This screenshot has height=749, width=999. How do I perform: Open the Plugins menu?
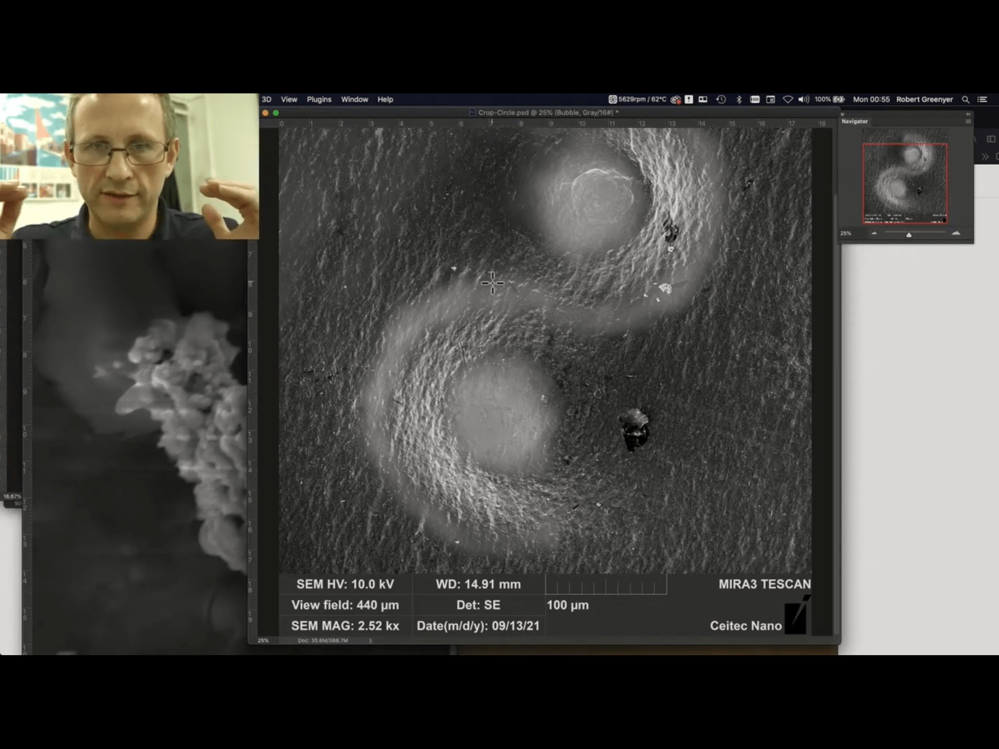tap(319, 99)
